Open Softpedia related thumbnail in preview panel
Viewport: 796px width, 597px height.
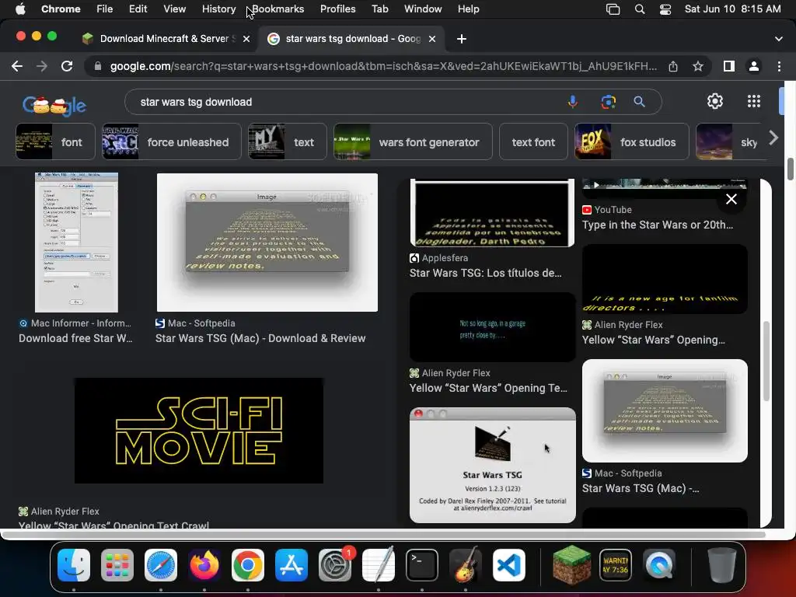coord(665,410)
